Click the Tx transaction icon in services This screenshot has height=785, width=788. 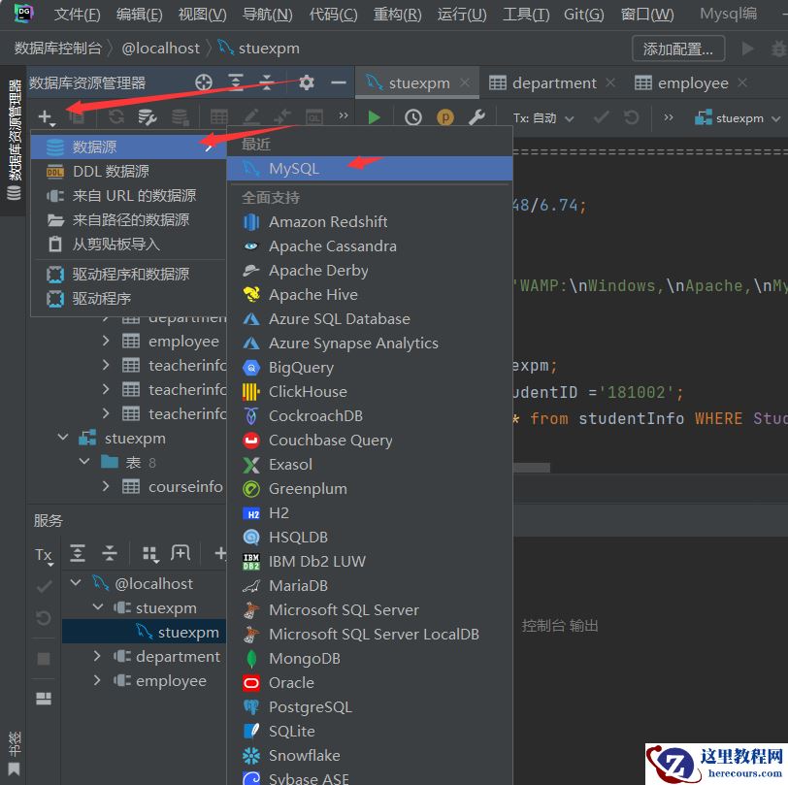pos(45,555)
